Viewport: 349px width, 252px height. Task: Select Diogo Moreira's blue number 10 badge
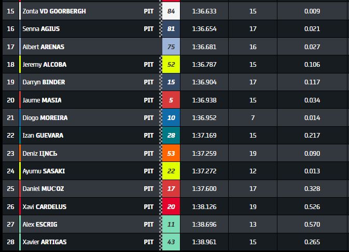coord(171,118)
